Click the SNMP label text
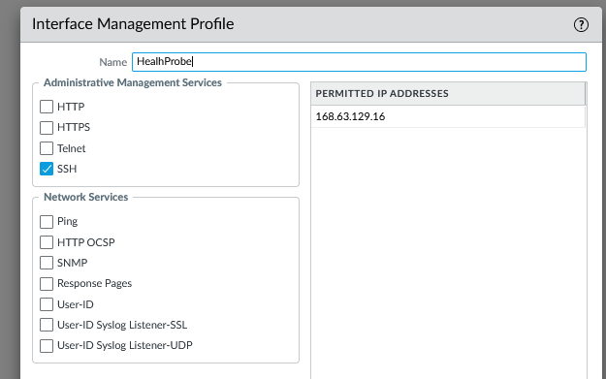This screenshot has height=379, width=606. [x=73, y=263]
